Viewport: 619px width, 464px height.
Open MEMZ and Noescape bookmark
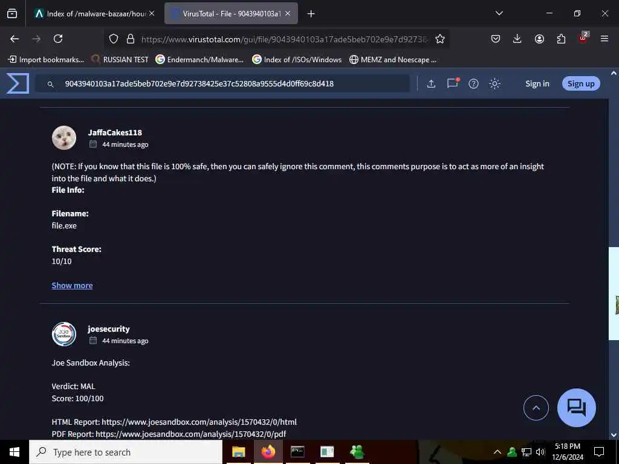[393, 60]
